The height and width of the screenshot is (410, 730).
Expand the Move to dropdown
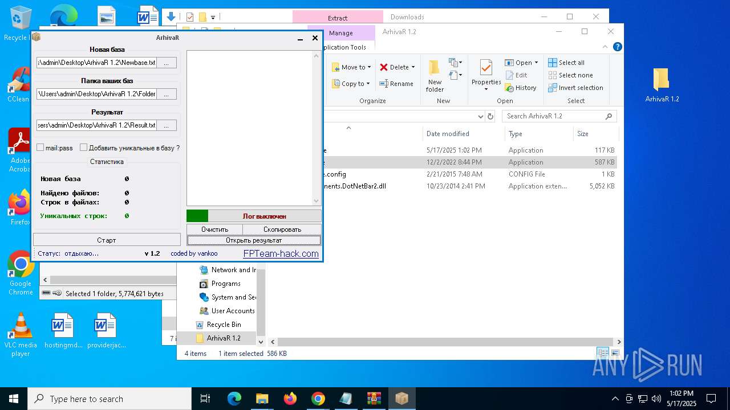(x=369, y=67)
